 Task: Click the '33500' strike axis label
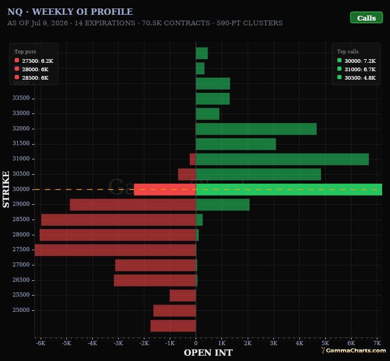[21, 98]
